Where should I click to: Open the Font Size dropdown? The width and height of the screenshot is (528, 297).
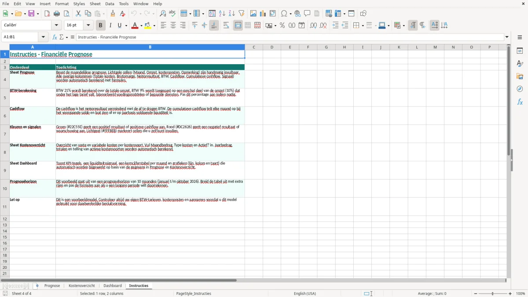click(x=88, y=26)
